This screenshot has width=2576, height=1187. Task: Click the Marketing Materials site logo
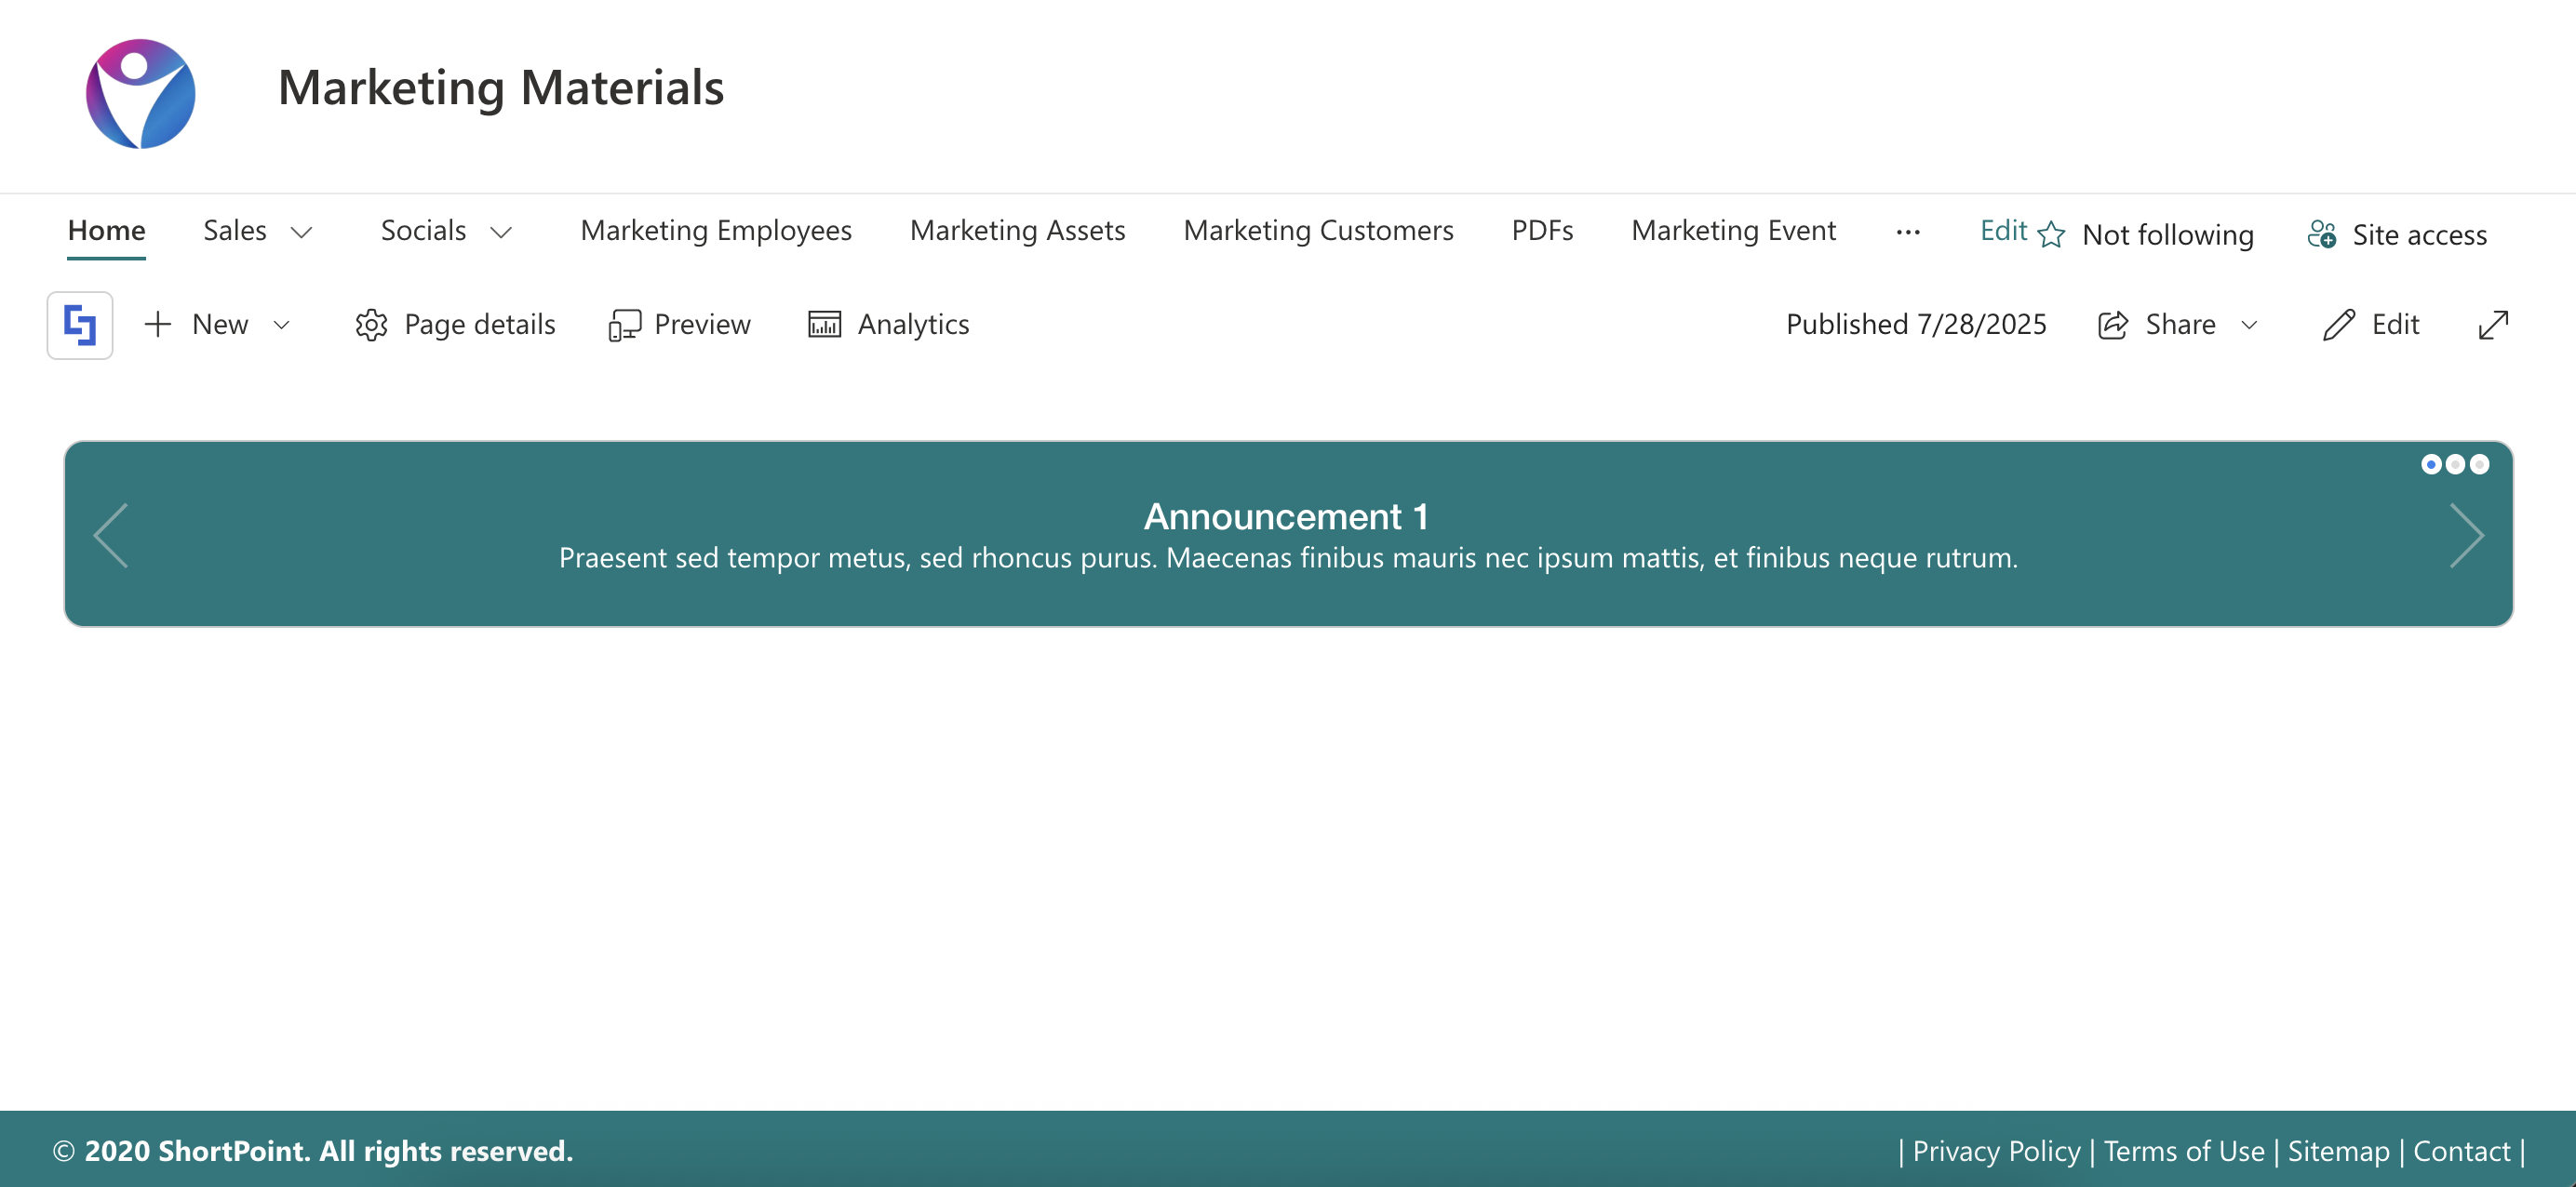(141, 94)
